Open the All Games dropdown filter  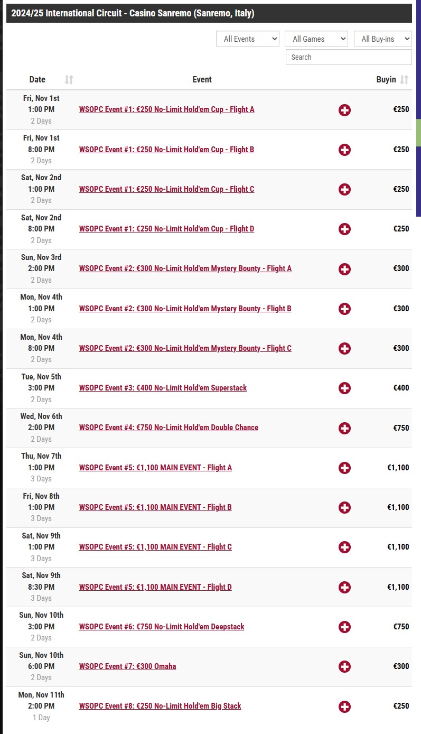[316, 39]
